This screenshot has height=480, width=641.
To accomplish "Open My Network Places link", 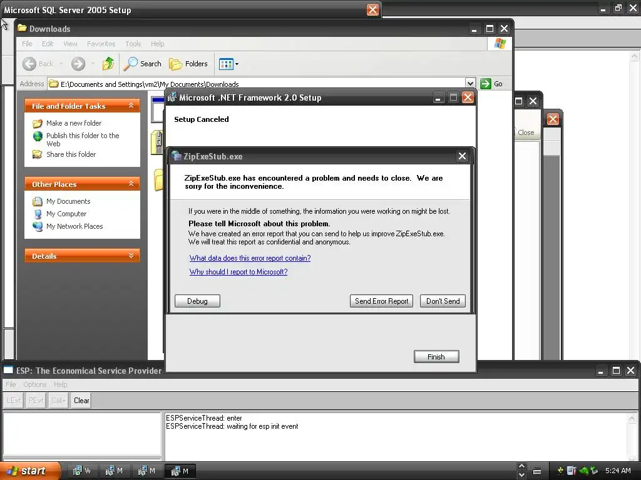I will point(74,226).
